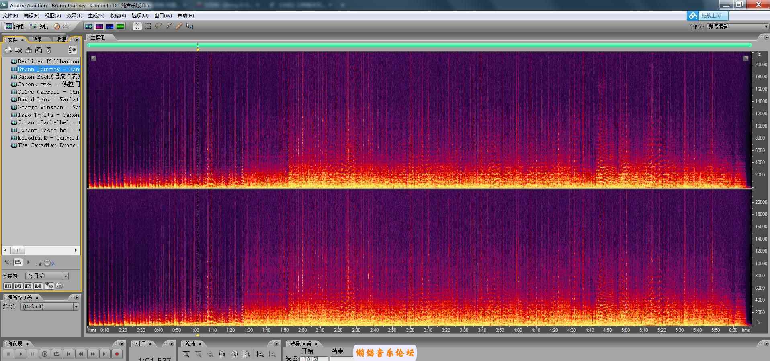Click the Close File icon in Files panel

click(18, 50)
